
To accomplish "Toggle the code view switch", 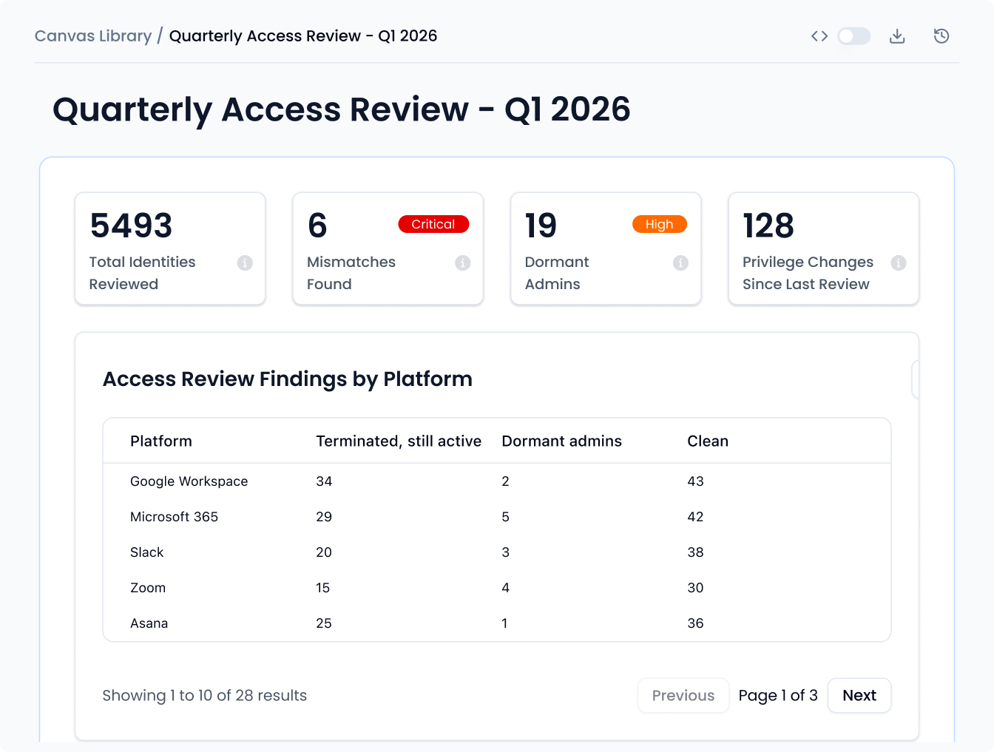I will click(853, 36).
